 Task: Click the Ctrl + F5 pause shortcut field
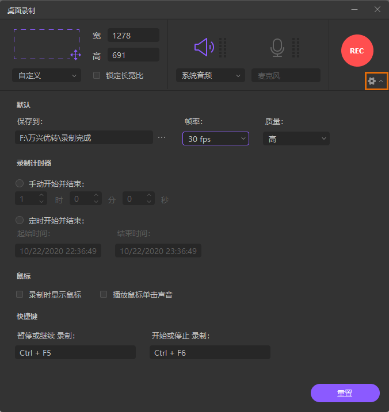pyautogui.click(x=75, y=352)
